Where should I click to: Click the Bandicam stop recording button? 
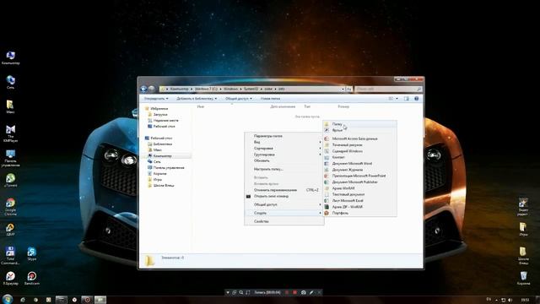point(294,292)
